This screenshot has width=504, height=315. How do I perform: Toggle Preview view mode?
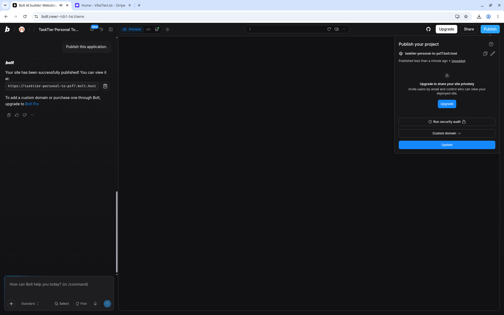tap(132, 29)
